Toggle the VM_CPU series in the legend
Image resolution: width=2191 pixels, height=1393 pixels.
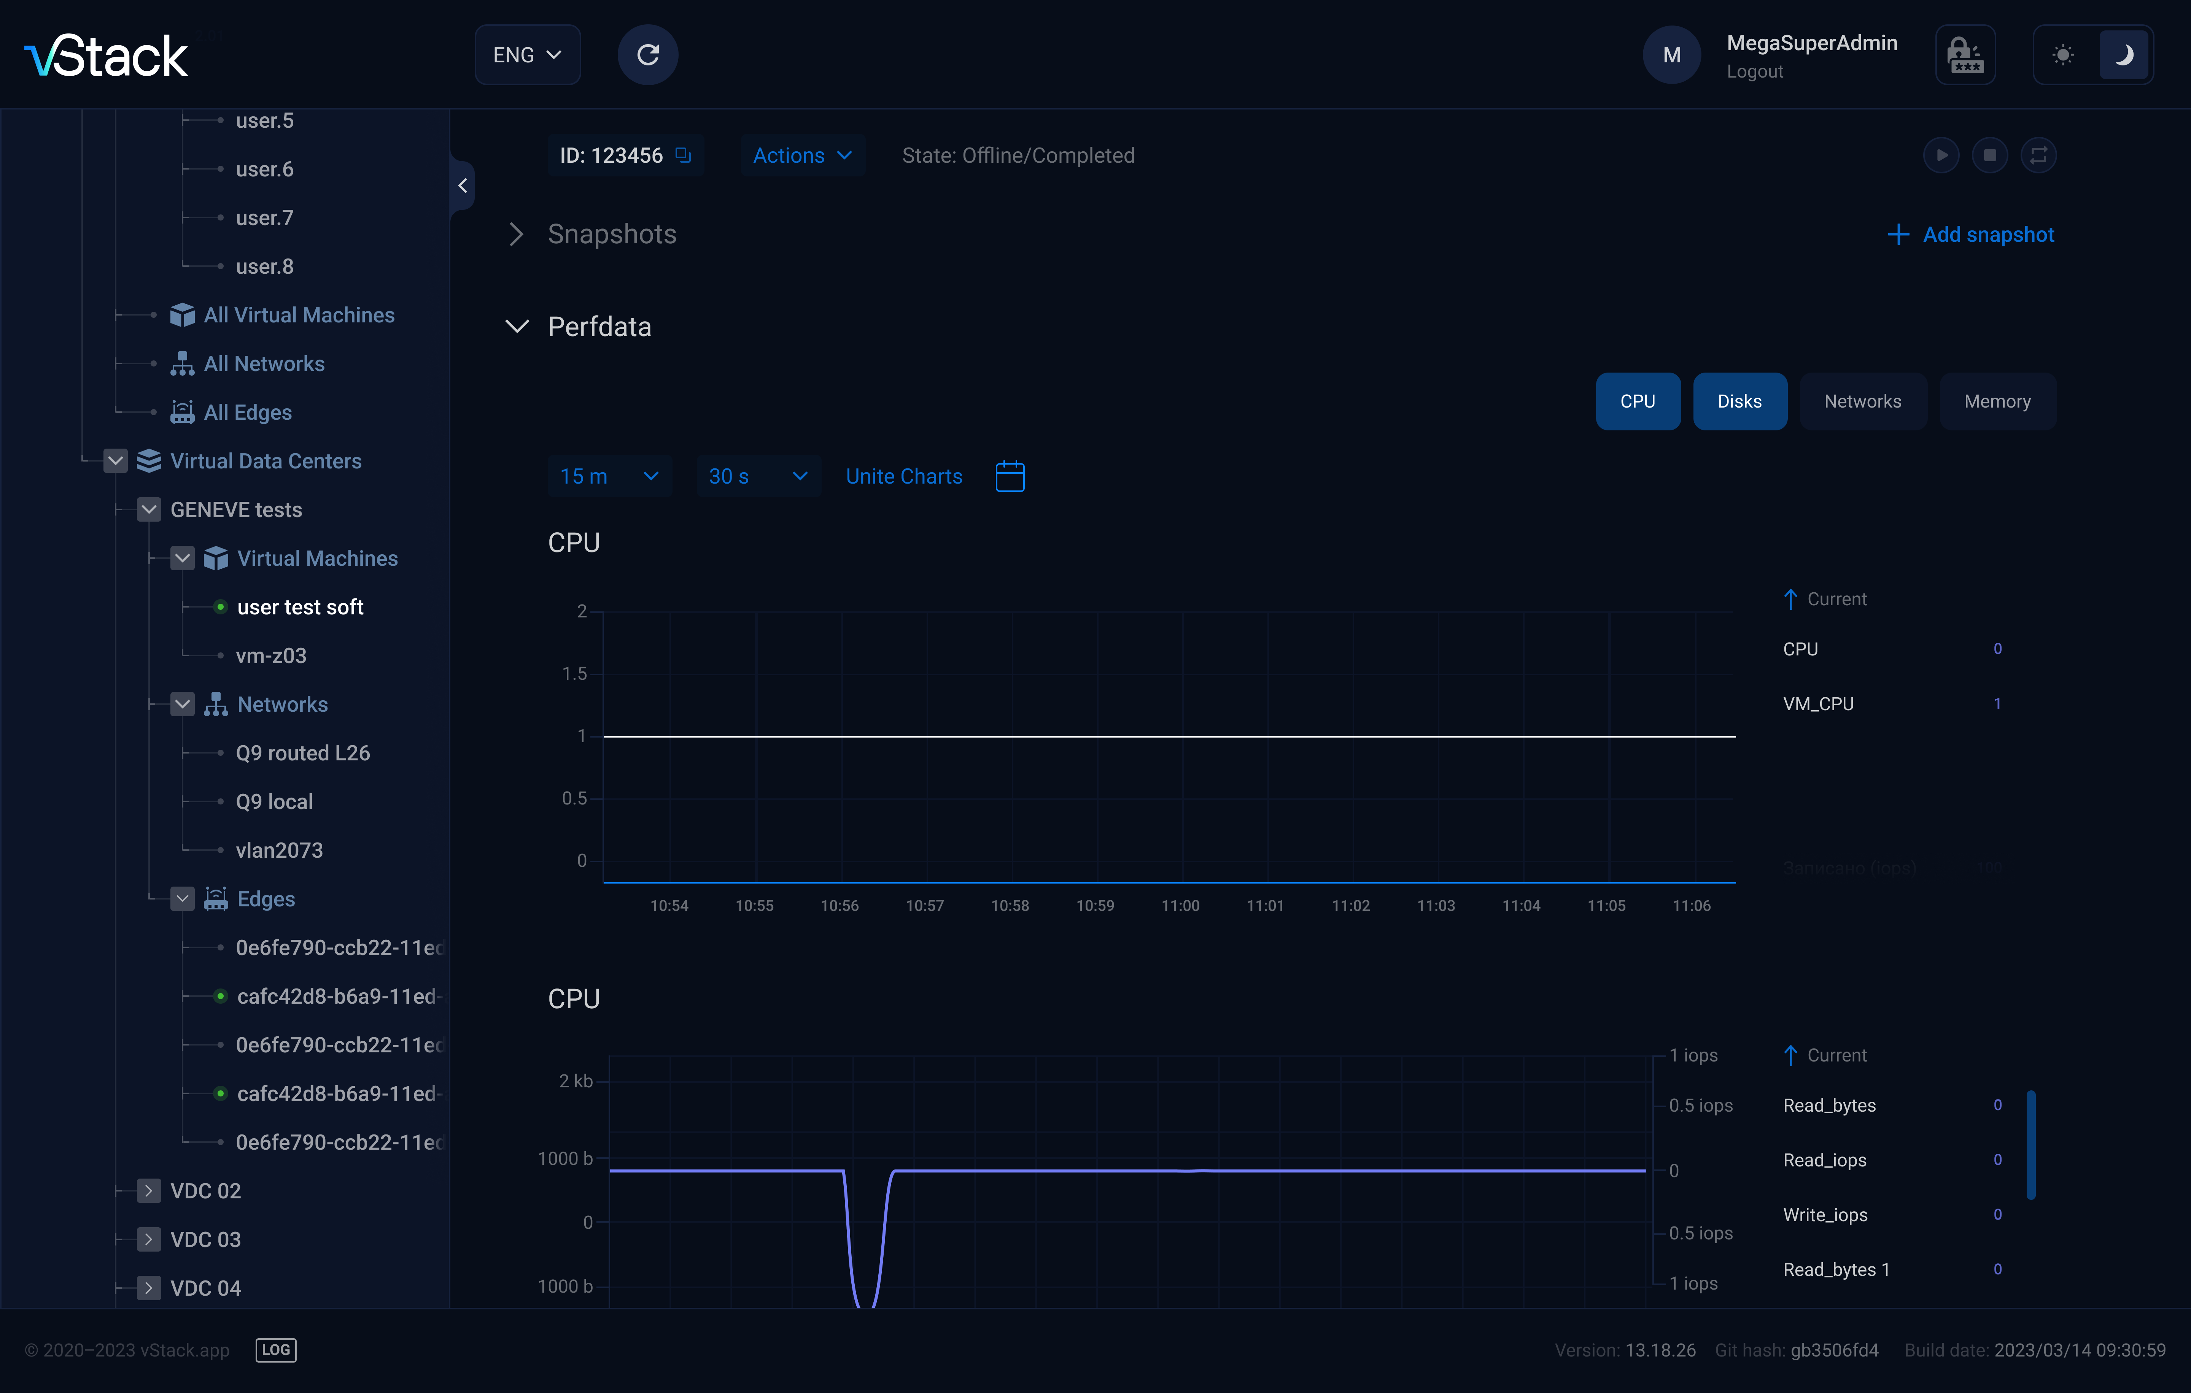click(x=1818, y=703)
